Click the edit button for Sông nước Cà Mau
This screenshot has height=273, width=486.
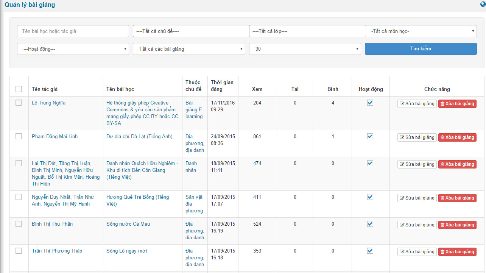click(417, 225)
